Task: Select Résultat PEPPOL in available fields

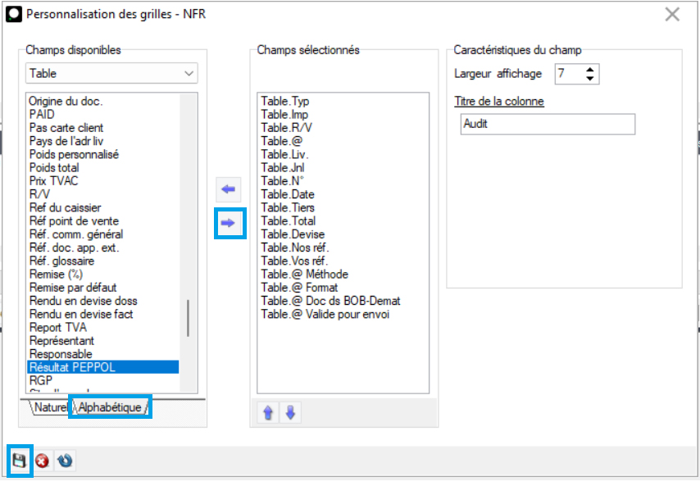Action: point(72,367)
